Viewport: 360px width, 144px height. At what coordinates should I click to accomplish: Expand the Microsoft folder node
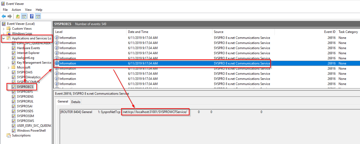click(x=8, y=67)
